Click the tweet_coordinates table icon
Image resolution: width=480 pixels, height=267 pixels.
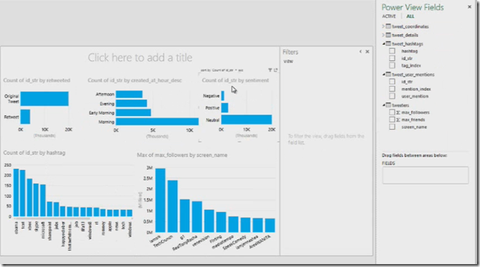pyautogui.click(x=388, y=26)
